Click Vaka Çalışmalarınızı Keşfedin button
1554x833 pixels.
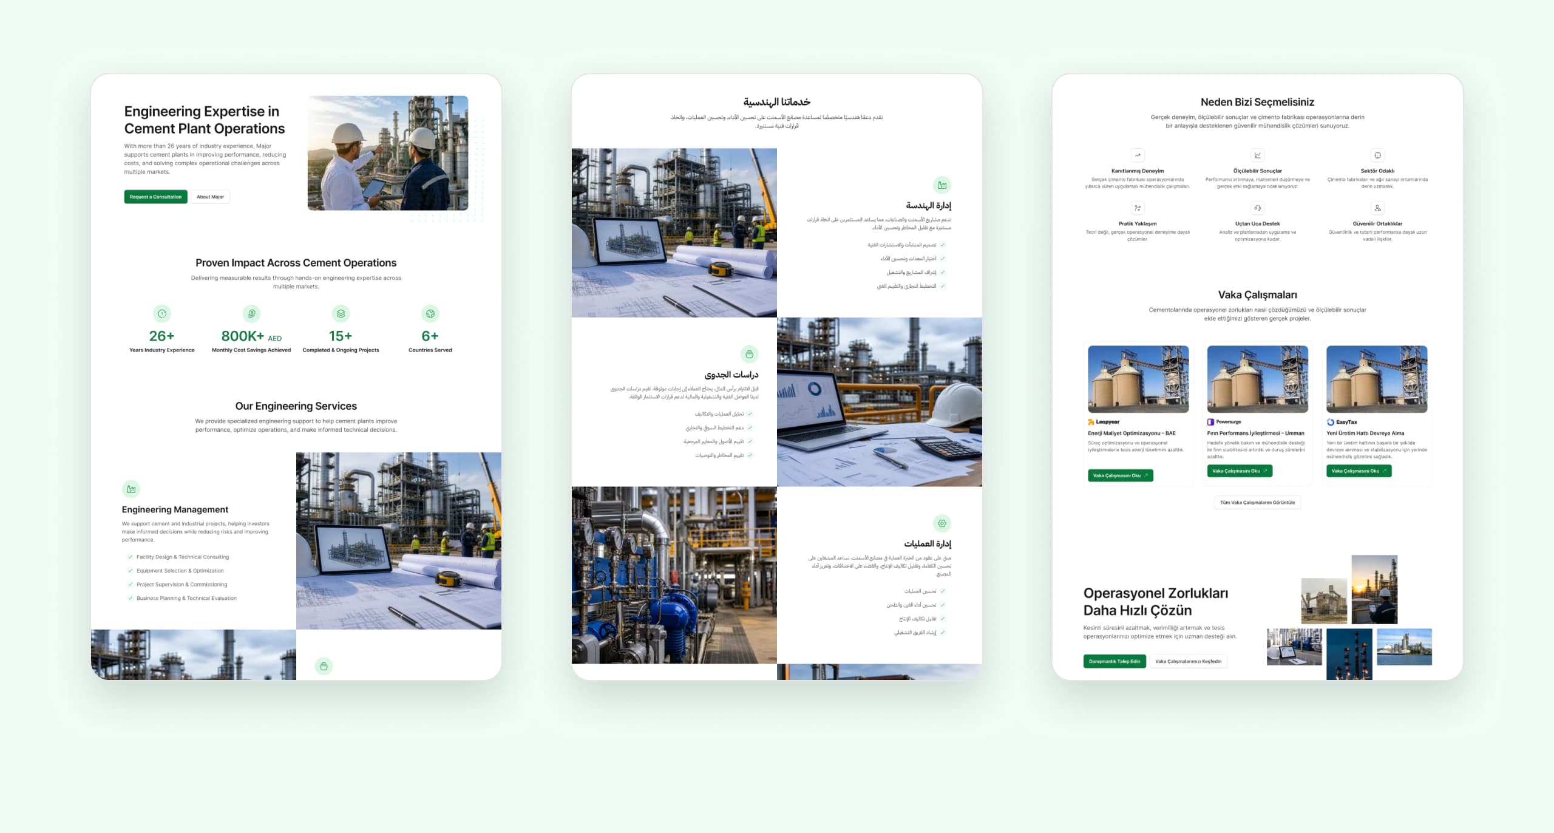click(x=1189, y=661)
